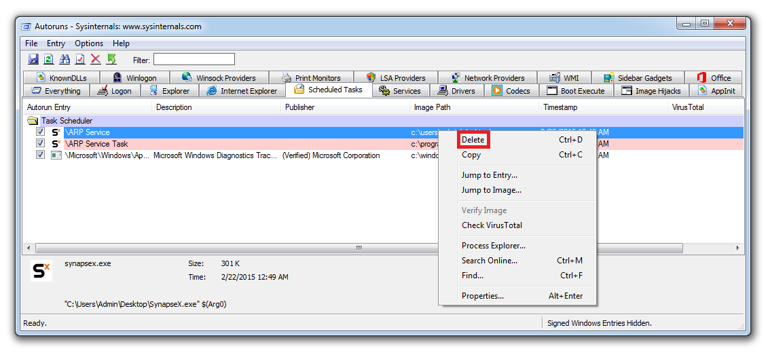Toggle checkbox for \ARP Service Task entry
Viewport: 770px width, 355px height.
[x=41, y=143]
